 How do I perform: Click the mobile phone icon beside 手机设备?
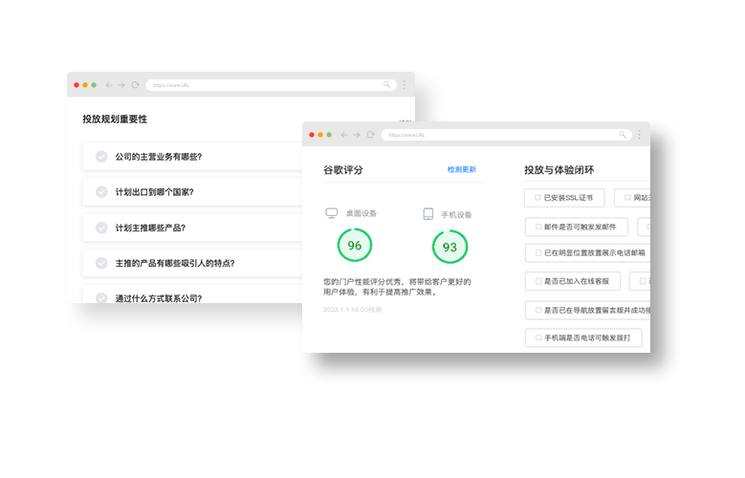[x=428, y=214]
